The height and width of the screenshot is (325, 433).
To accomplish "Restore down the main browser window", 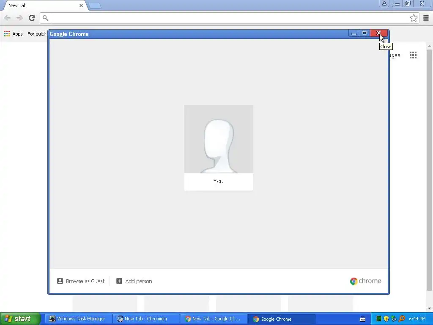I will (x=408, y=3).
